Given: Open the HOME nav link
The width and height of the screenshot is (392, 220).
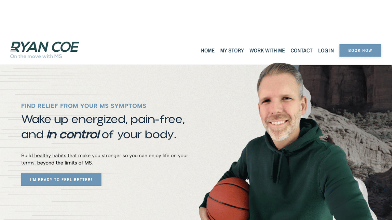Looking at the screenshot, I should [208, 51].
